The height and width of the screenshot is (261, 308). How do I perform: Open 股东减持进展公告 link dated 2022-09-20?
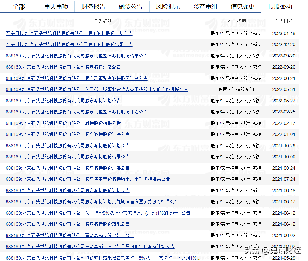[x=63, y=67]
